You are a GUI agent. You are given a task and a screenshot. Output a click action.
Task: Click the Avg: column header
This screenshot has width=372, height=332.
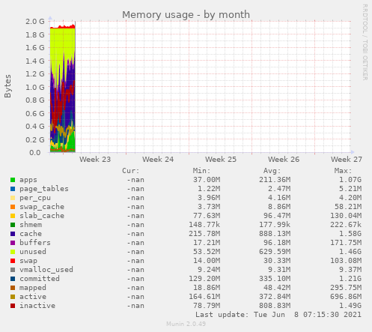pyautogui.click(x=272, y=171)
